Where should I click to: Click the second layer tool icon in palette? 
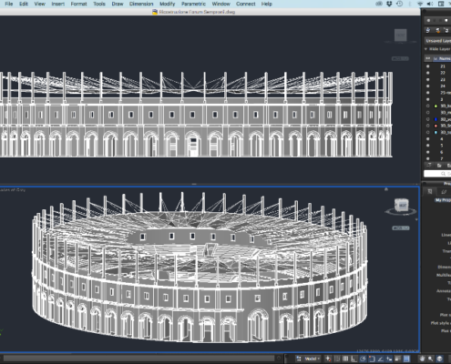[x=437, y=30]
